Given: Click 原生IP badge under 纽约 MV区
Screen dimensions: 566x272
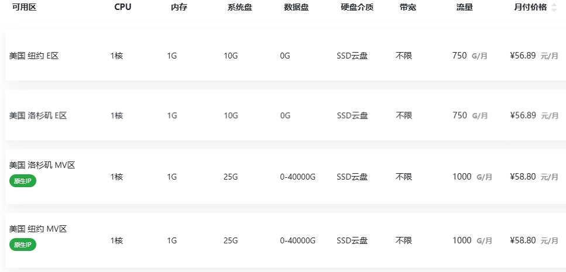Looking at the screenshot, I should click(23, 245).
